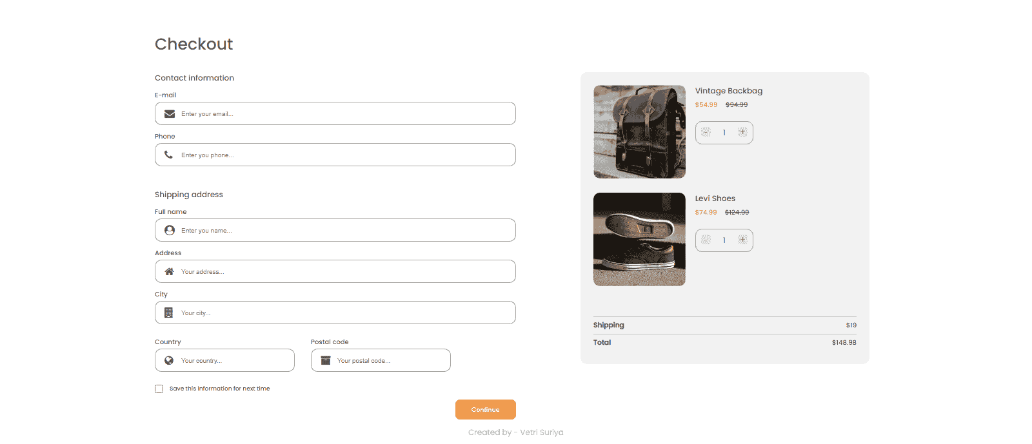Click the globe icon in Country field

(169, 360)
